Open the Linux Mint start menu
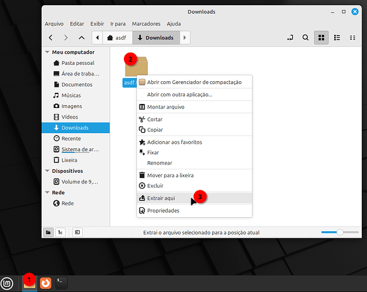Screen dimensions: 367x292 [x=7, y=283]
